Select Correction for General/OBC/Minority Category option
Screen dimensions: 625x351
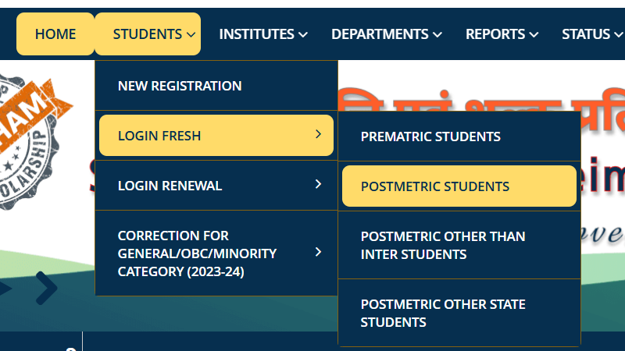point(197,253)
